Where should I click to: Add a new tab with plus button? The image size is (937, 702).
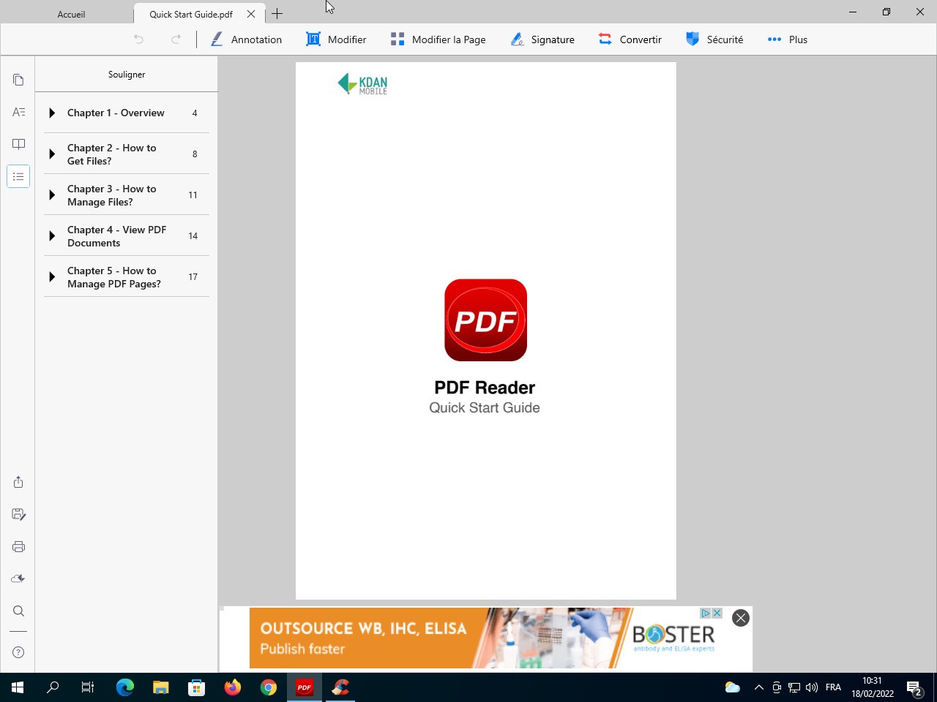click(x=277, y=14)
